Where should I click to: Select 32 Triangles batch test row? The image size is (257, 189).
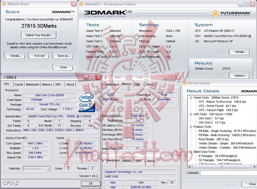pyautogui.click(x=219, y=160)
